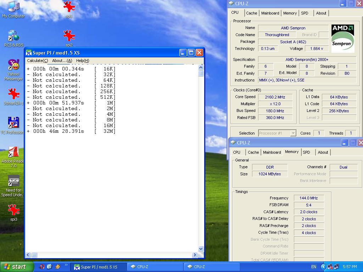Click the upper CPU-Z window title icon
363x272 pixels.
point(231,3)
